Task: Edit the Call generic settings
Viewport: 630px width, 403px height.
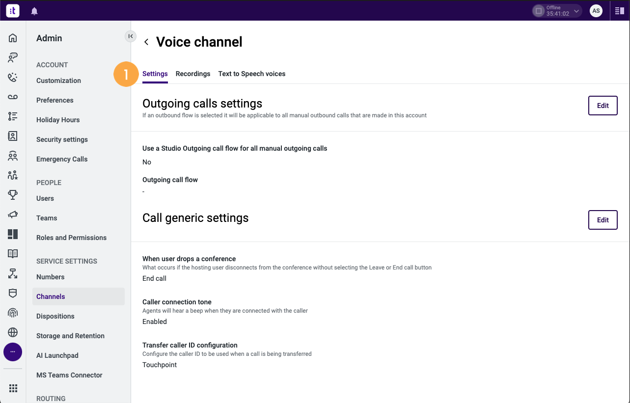Action: pyautogui.click(x=603, y=220)
